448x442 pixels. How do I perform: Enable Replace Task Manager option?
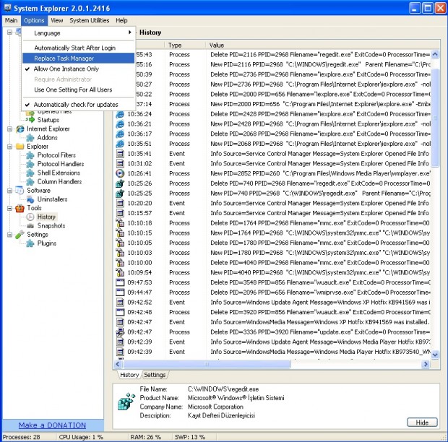[x=78, y=58]
